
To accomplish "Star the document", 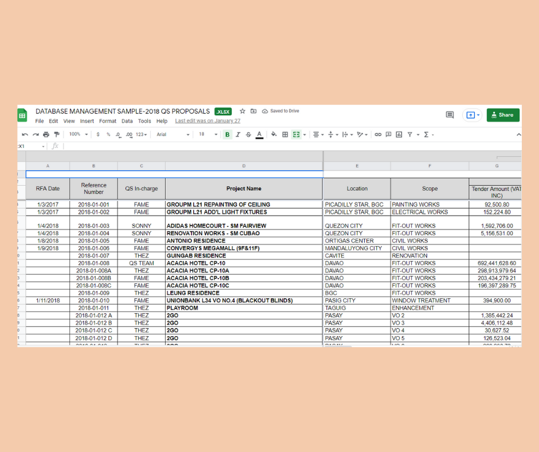I will 243,111.
